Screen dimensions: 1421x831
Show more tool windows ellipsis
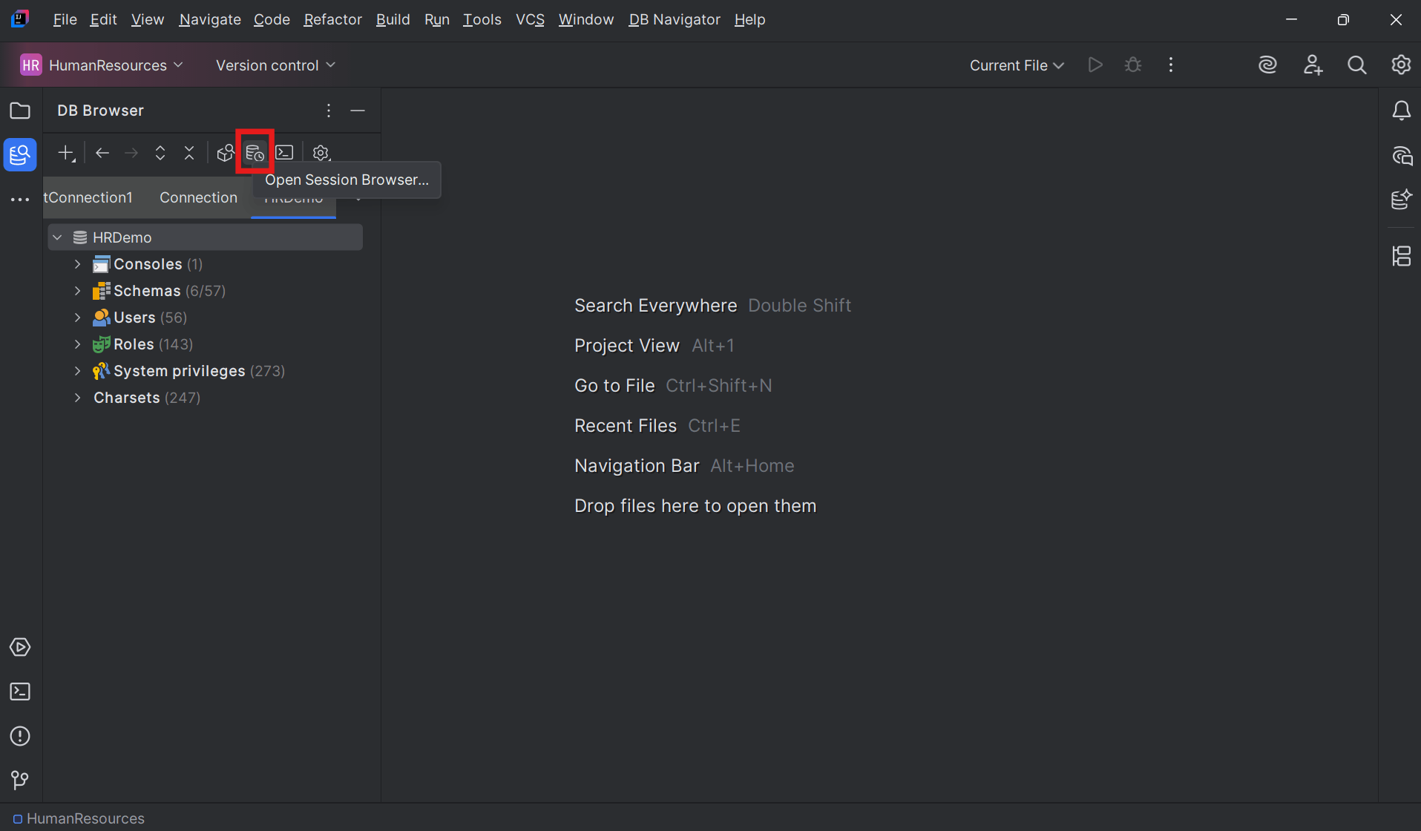pos(20,200)
